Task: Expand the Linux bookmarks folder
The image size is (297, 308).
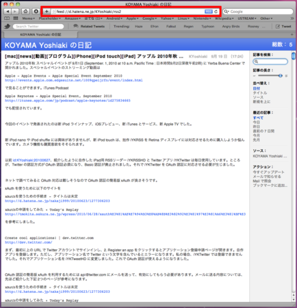Action: [183, 18]
